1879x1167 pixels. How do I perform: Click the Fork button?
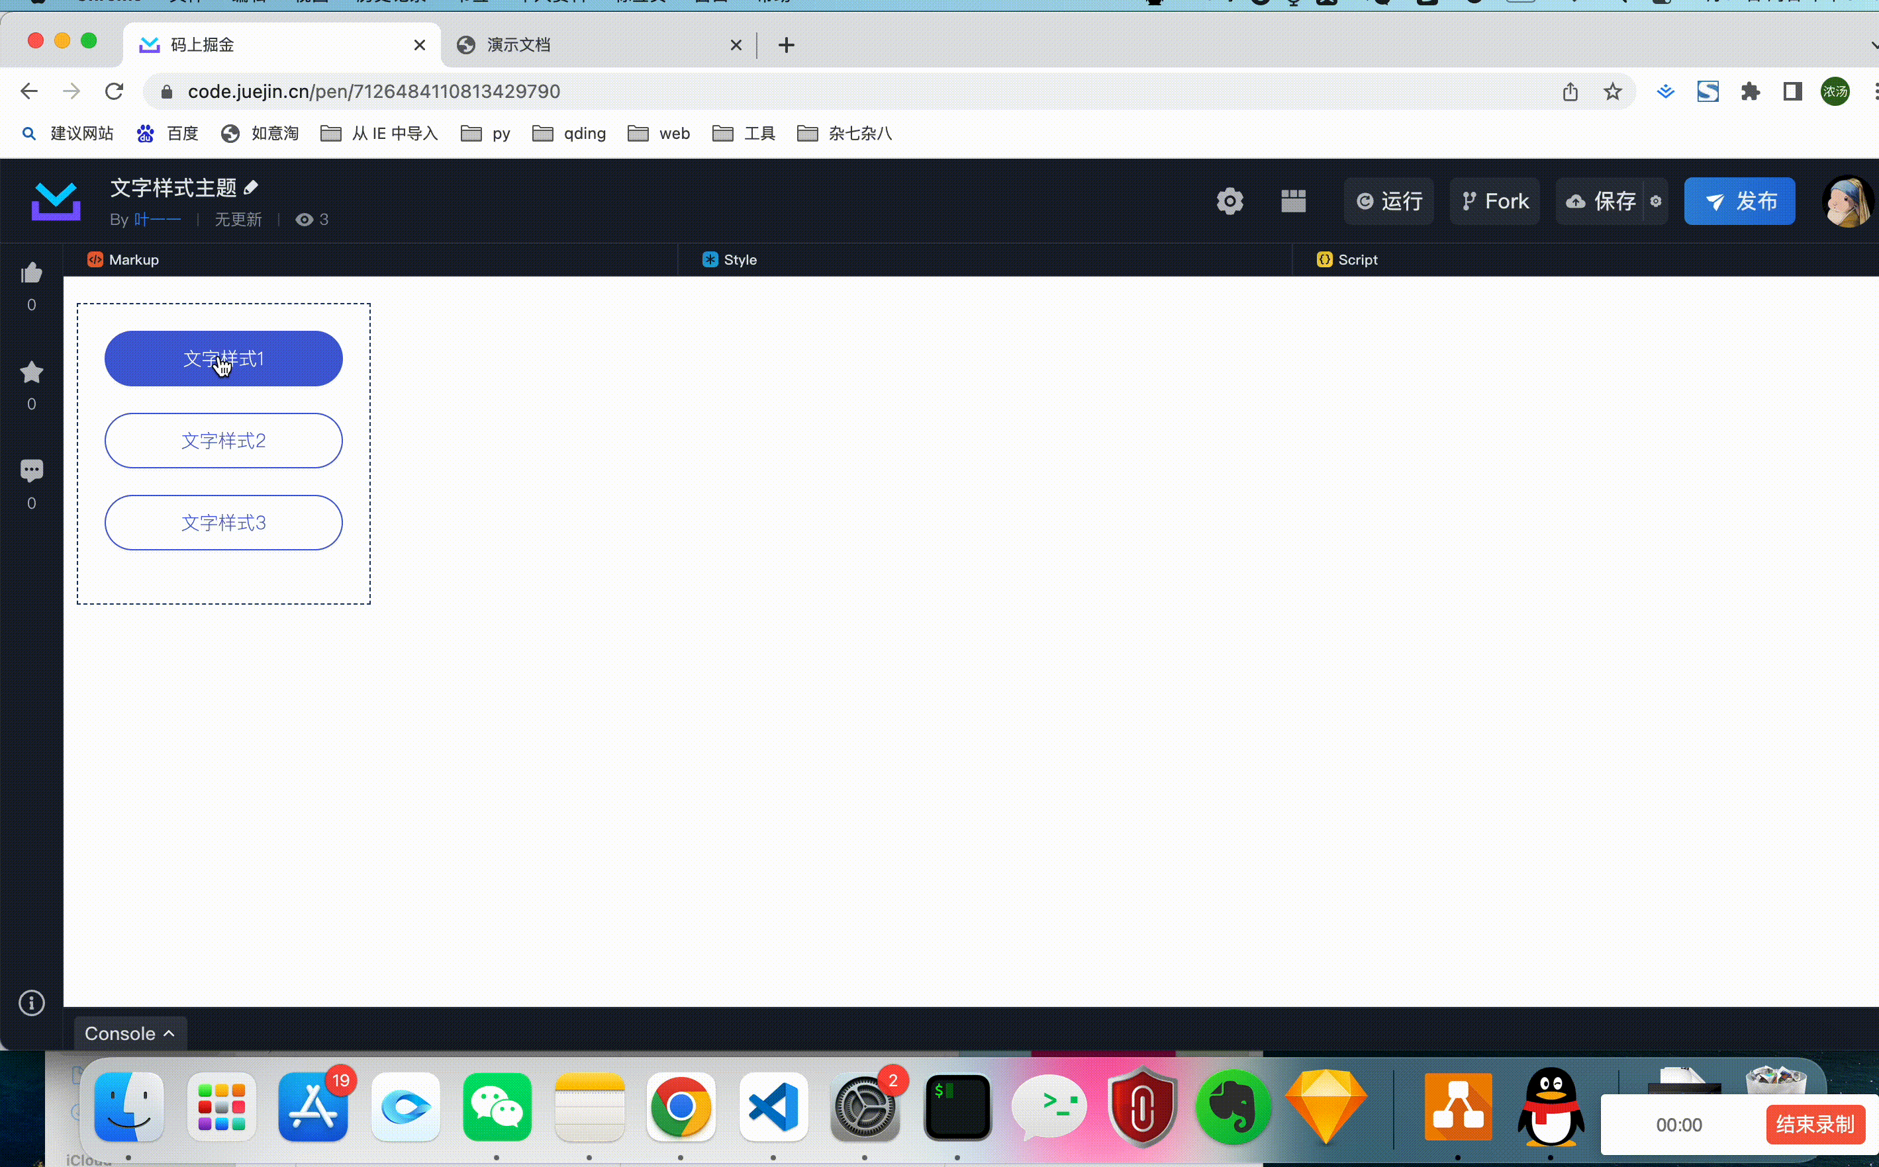point(1494,201)
